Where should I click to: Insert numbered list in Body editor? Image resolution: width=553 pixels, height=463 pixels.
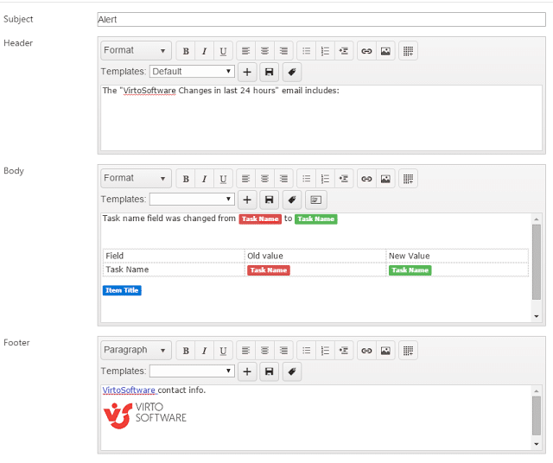pos(325,179)
